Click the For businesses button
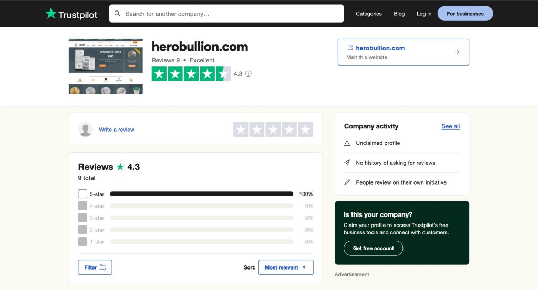Viewport: 538px width, 290px height. pyautogui.click(x=465, y=14)
